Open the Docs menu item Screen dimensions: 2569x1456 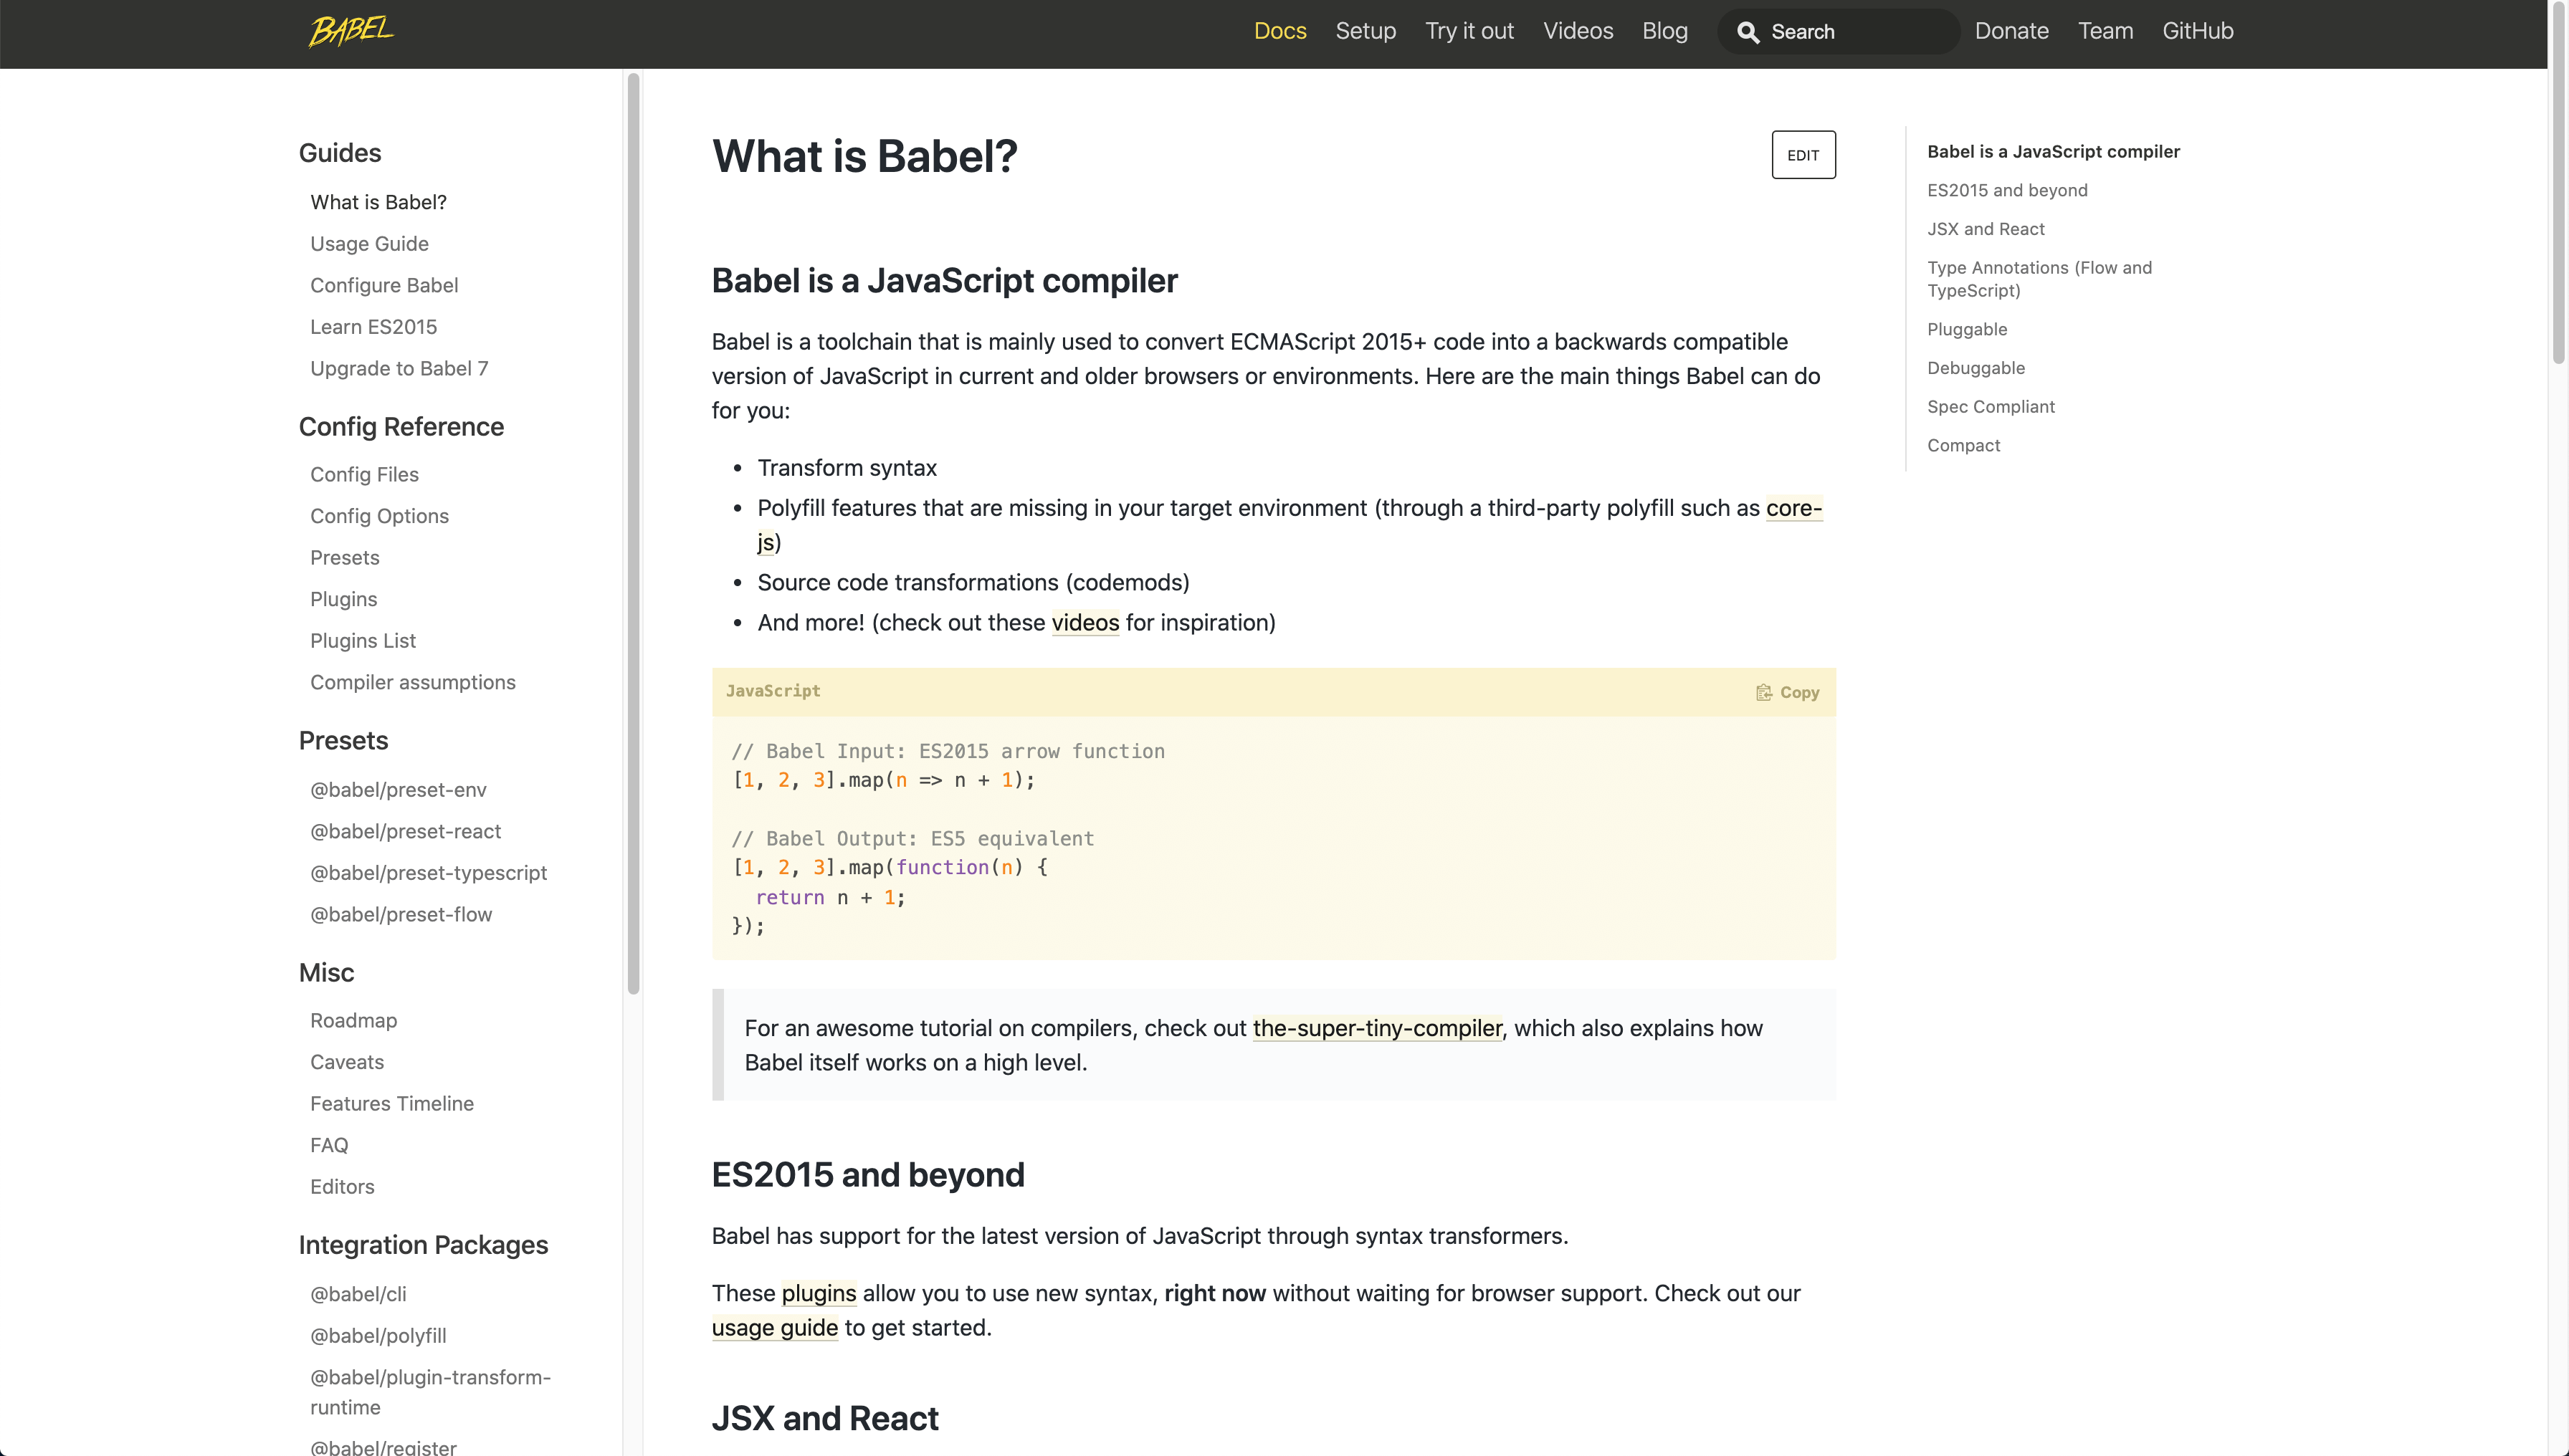click(1279, 31)
